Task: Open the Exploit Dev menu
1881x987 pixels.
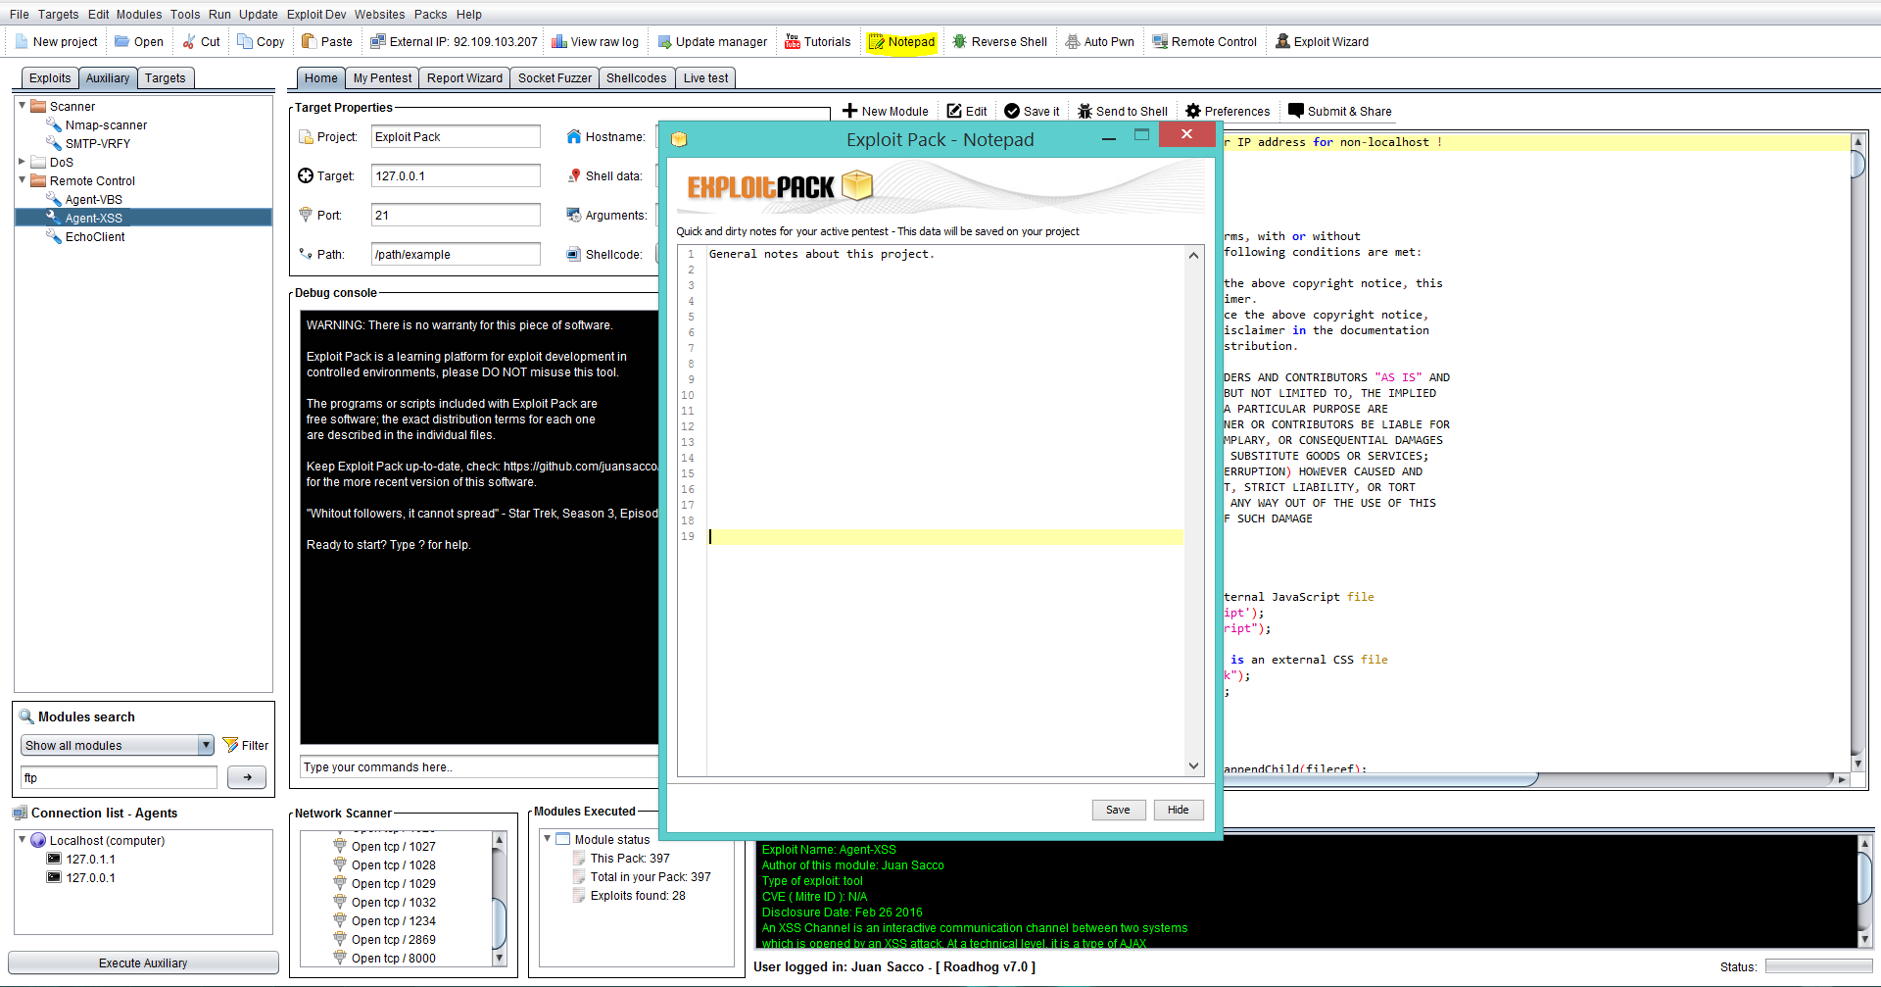Action: click(x=315, y=15)
